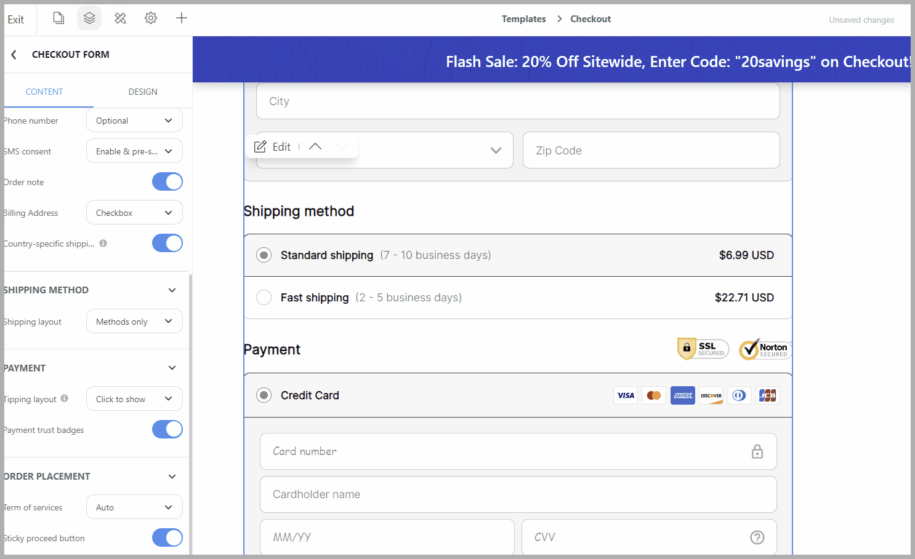The image size is (915, 559).
Task: Select the Content tab
Action: (x=44, y=92)
